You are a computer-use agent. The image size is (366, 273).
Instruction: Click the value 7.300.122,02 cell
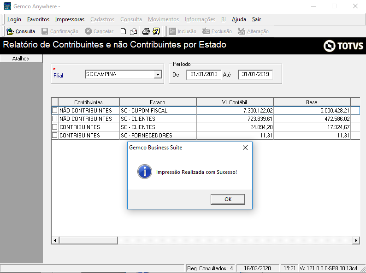pyautogui.click(x=235, y=111)
